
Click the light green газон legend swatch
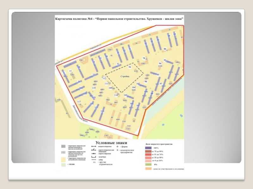63,164
